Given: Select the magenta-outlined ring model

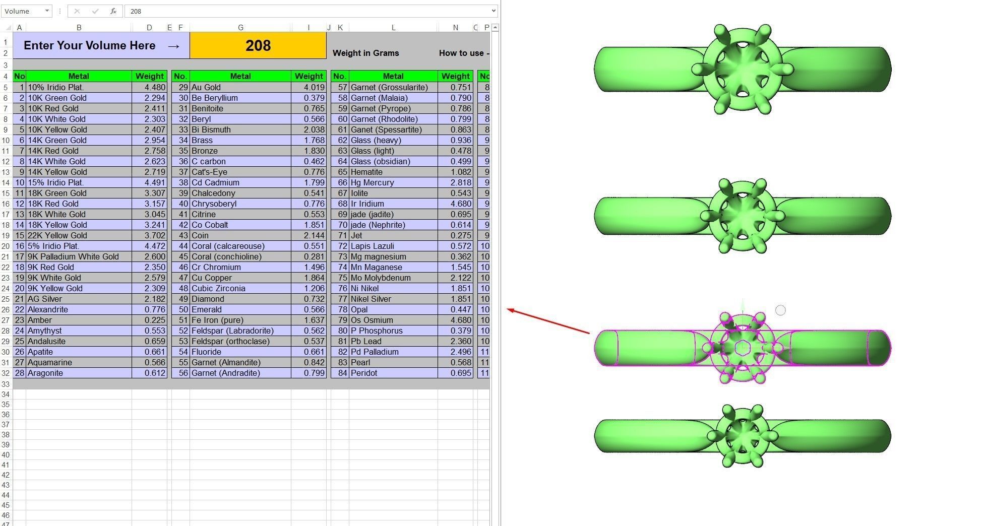Looking at the screenshot, I should pyautogui.click(x=743, y=348).
